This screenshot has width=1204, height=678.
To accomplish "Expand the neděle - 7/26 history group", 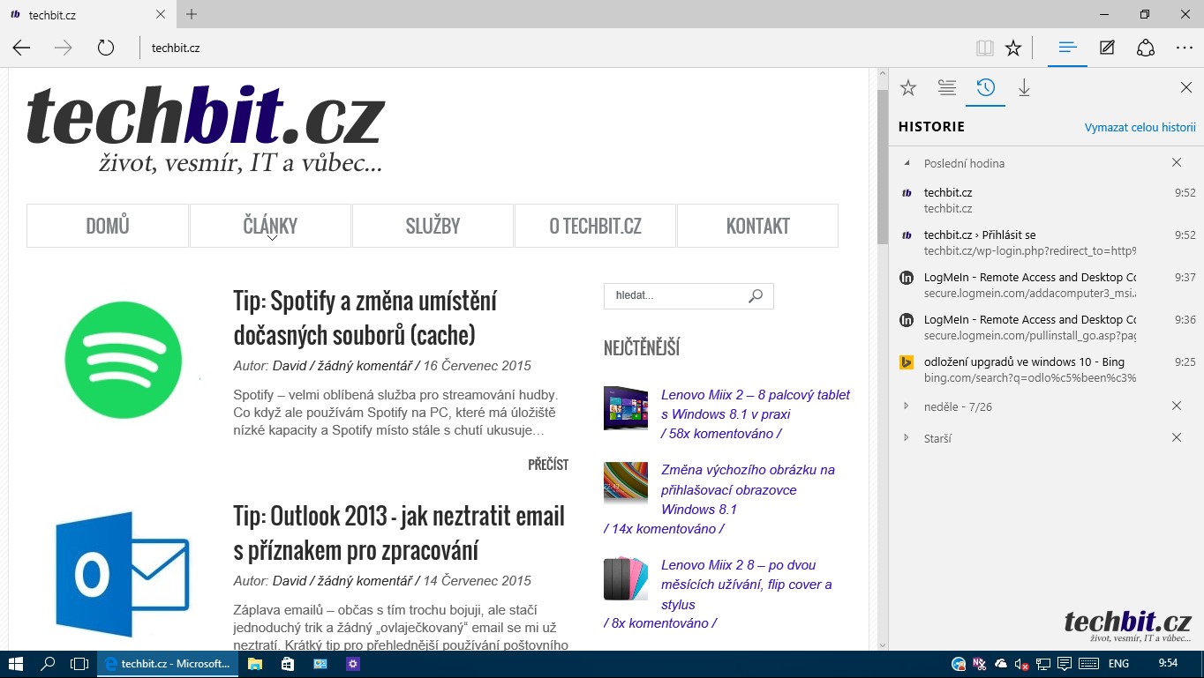I will pyautogui.click(x=907, y=406).
